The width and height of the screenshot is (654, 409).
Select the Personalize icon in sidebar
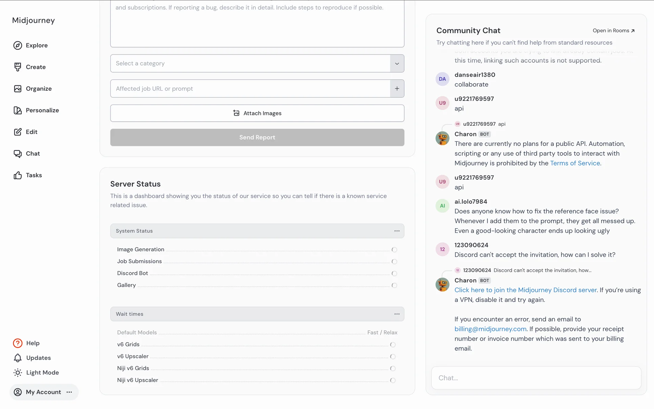click(18, 110)
